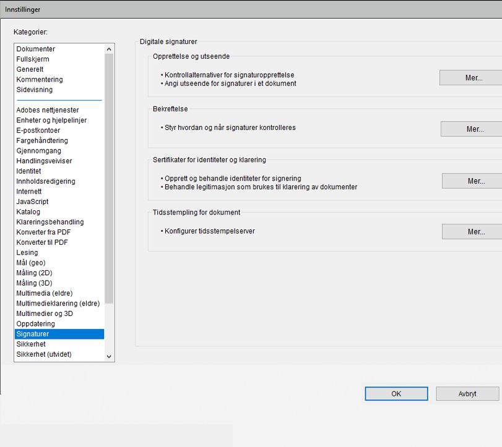Viewport: 502px width, 447px height.
Task: Open the Dokumenter category
Action: point(35,49)
